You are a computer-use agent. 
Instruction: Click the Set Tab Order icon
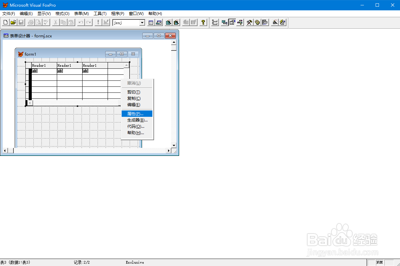(x=215, y=22)
